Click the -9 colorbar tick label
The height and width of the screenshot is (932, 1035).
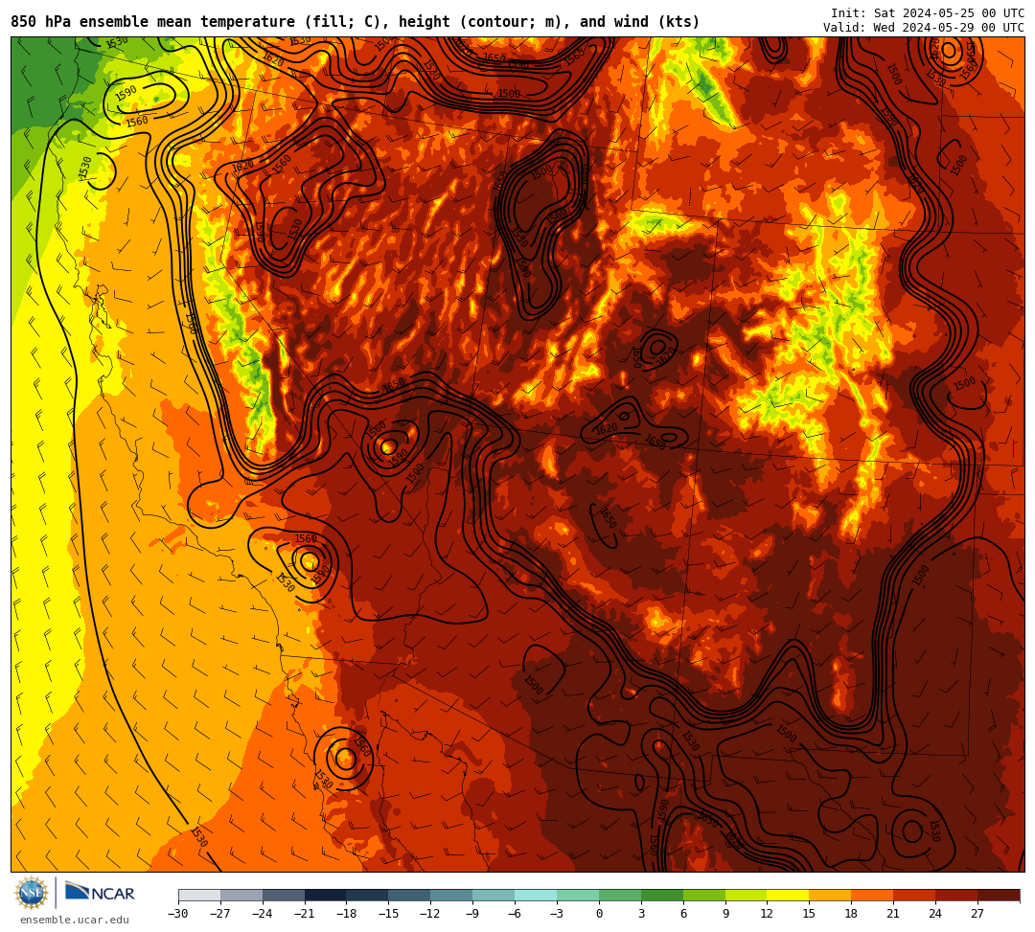471,914
